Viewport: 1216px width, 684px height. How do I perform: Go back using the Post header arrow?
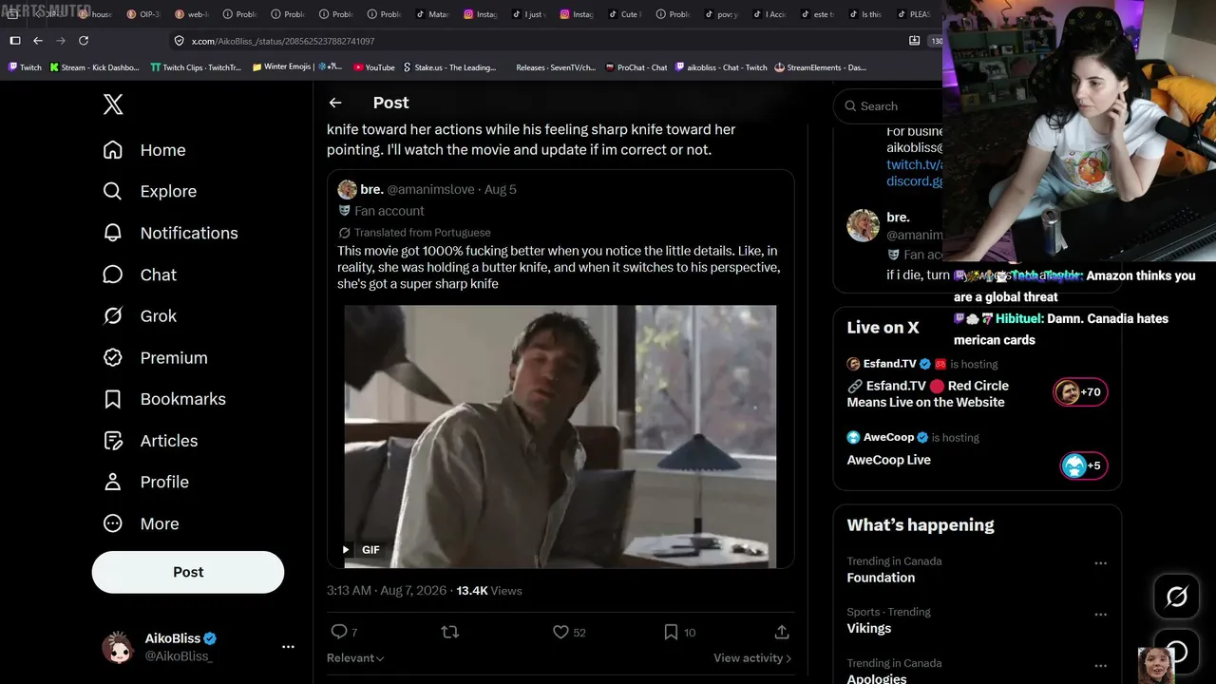click(335, 103)
